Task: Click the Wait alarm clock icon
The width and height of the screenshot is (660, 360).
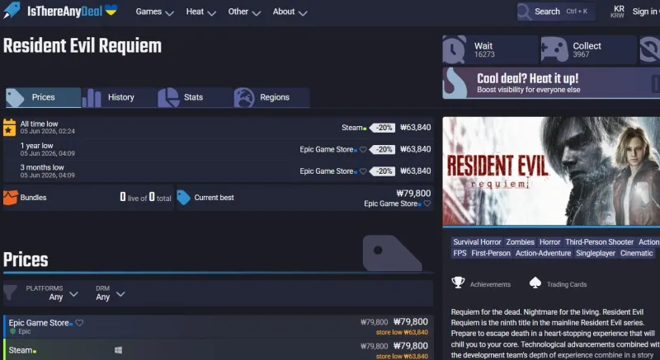Action: (x=455, y=49)
